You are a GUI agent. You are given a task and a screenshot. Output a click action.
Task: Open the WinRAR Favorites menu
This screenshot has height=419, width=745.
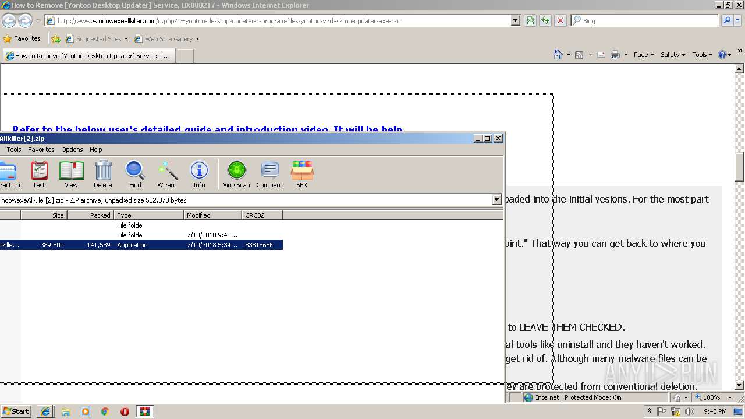click(x=41, y=150)
